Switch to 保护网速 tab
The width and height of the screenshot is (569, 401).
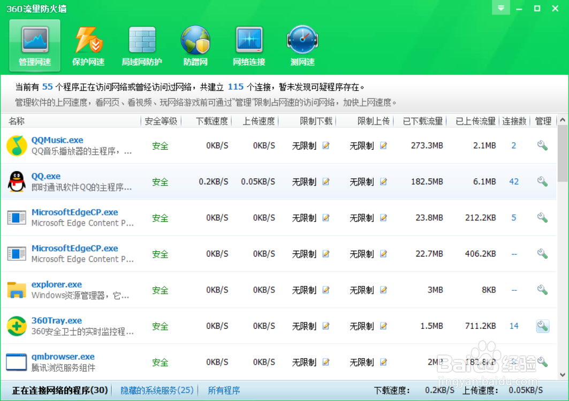(88, 45)
